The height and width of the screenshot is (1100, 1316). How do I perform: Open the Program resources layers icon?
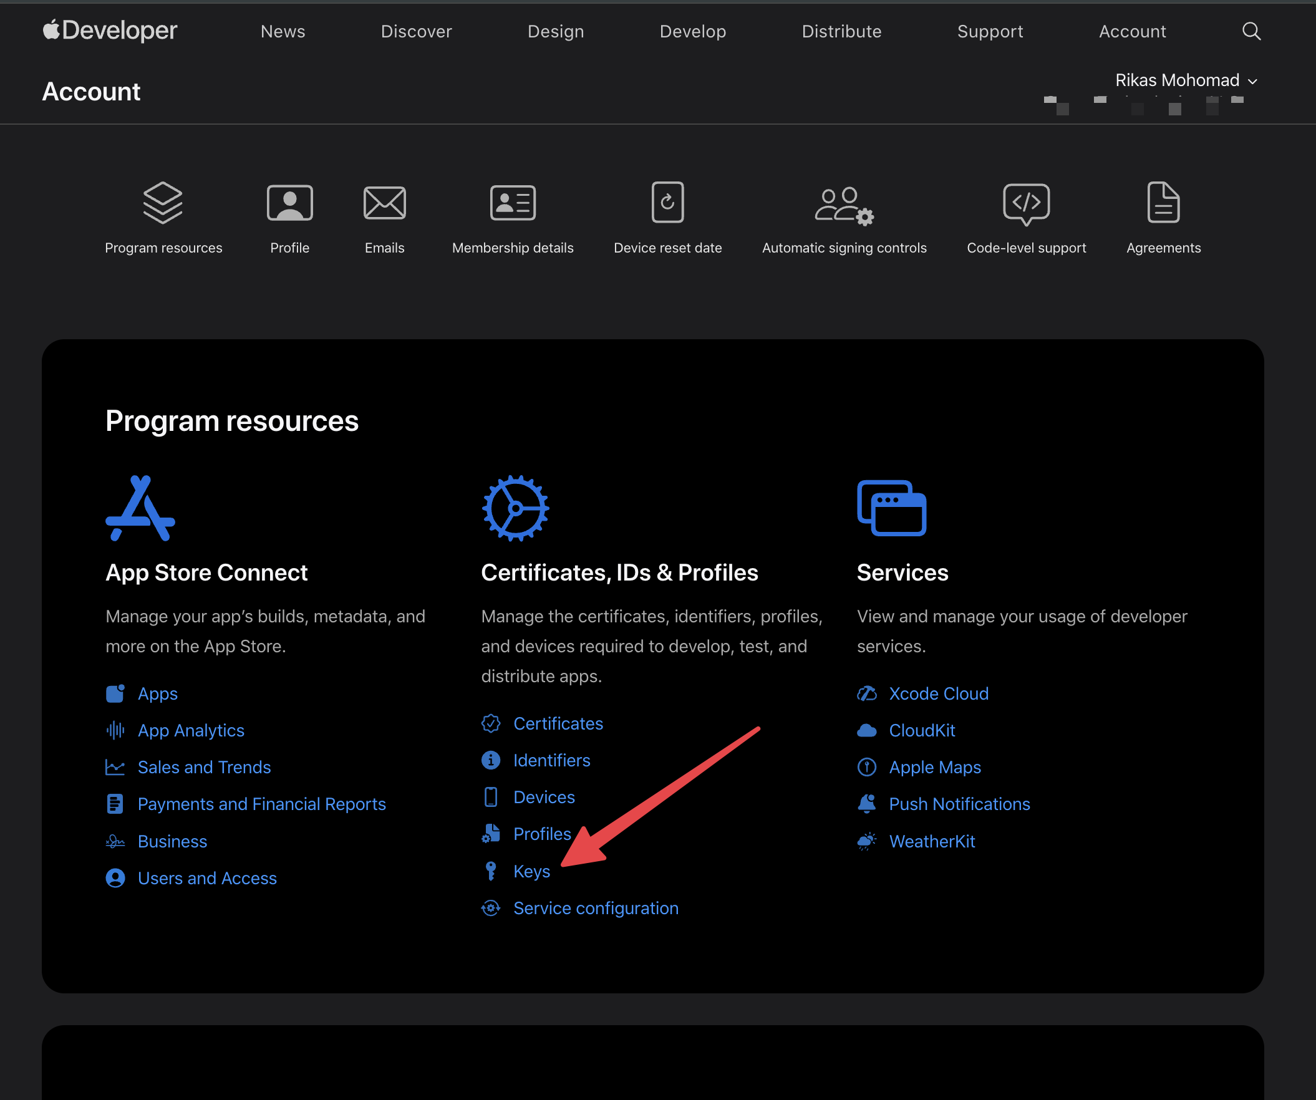point(163,203)
